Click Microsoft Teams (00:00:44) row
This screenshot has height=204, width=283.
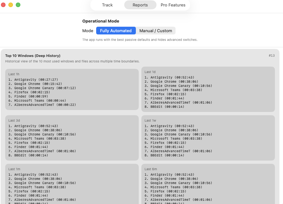pos(37,101)
